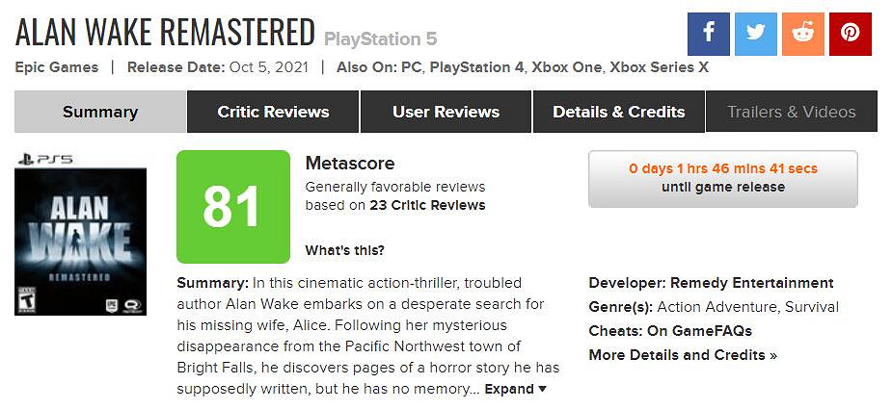Click the Twitter share icon
This screenshot has height=409, width=892.
[755, 34]
